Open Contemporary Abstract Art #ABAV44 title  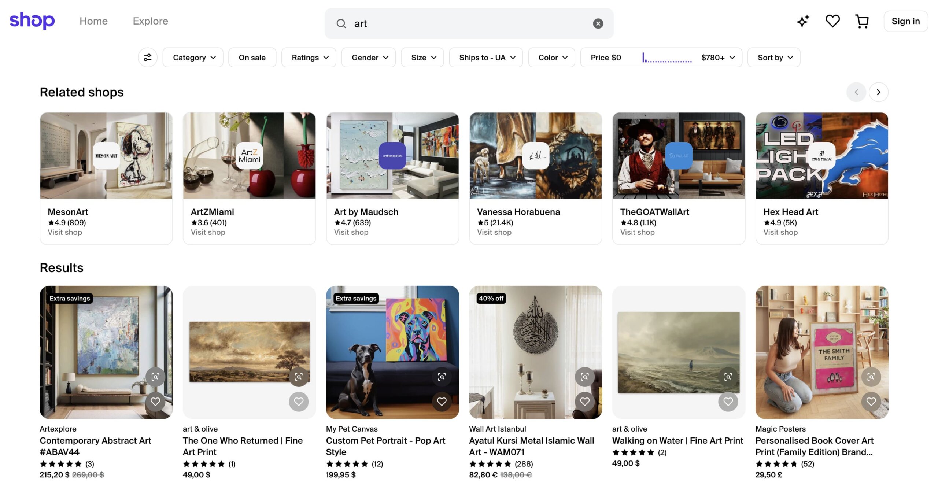coord(95,446)
